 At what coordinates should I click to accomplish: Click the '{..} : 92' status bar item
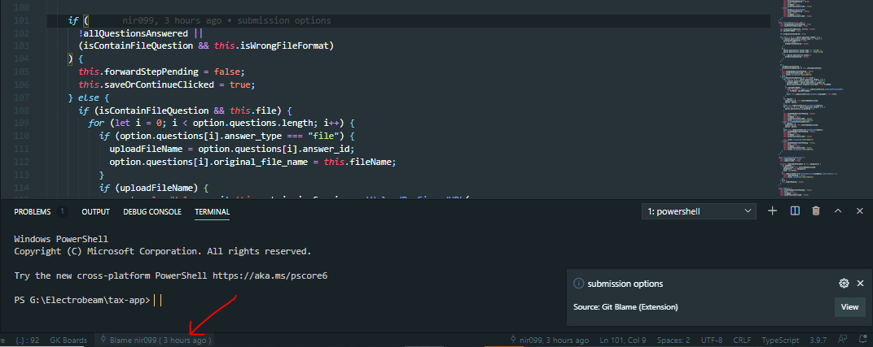click(28, 340)
